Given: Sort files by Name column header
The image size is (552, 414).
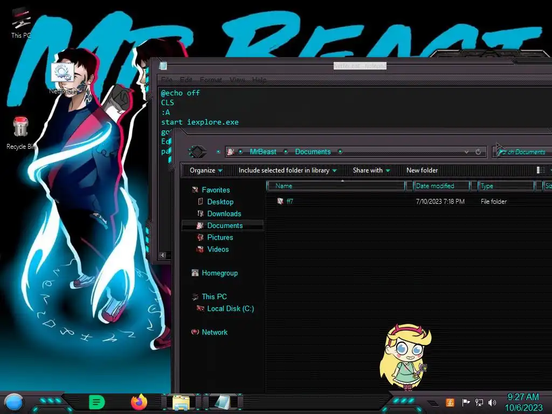Looking at the screenshot, I should click(x=336, y=186).
